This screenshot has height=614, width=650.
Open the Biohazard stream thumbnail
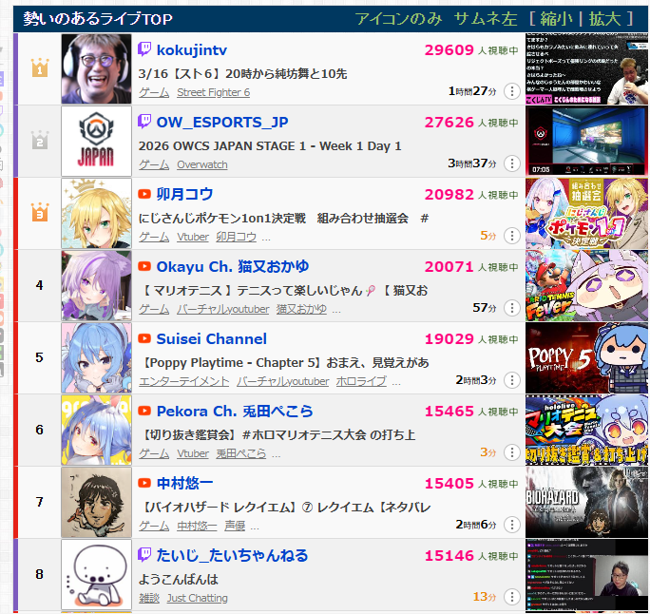(x=586, y=502)
